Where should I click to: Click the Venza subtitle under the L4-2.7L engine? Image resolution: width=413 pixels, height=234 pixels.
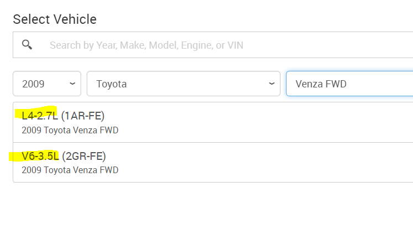[70, 131]
